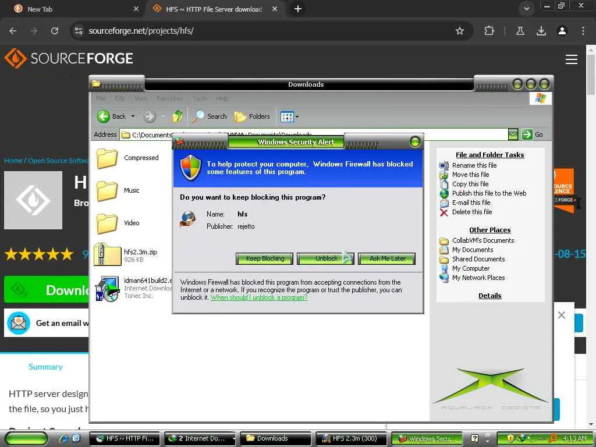Click Internet Explorer quick launch icon
596x447 pixels.
tap(64, 439)
